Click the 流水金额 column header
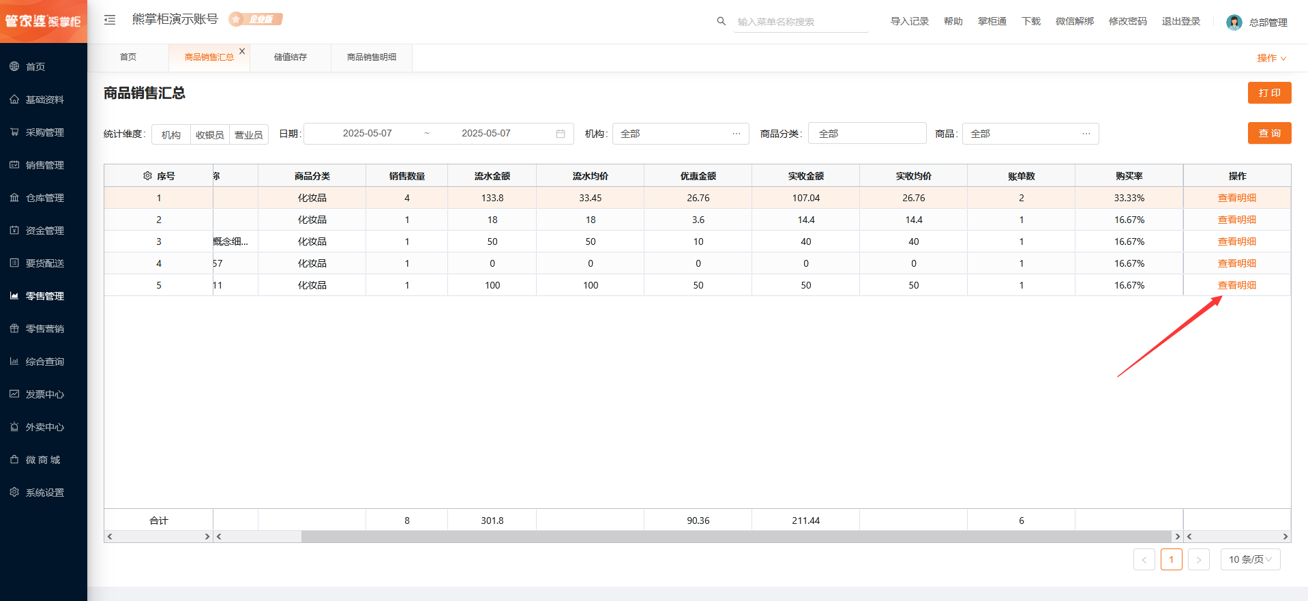Viewport: 1308px width, 601px height. point(492,176)
